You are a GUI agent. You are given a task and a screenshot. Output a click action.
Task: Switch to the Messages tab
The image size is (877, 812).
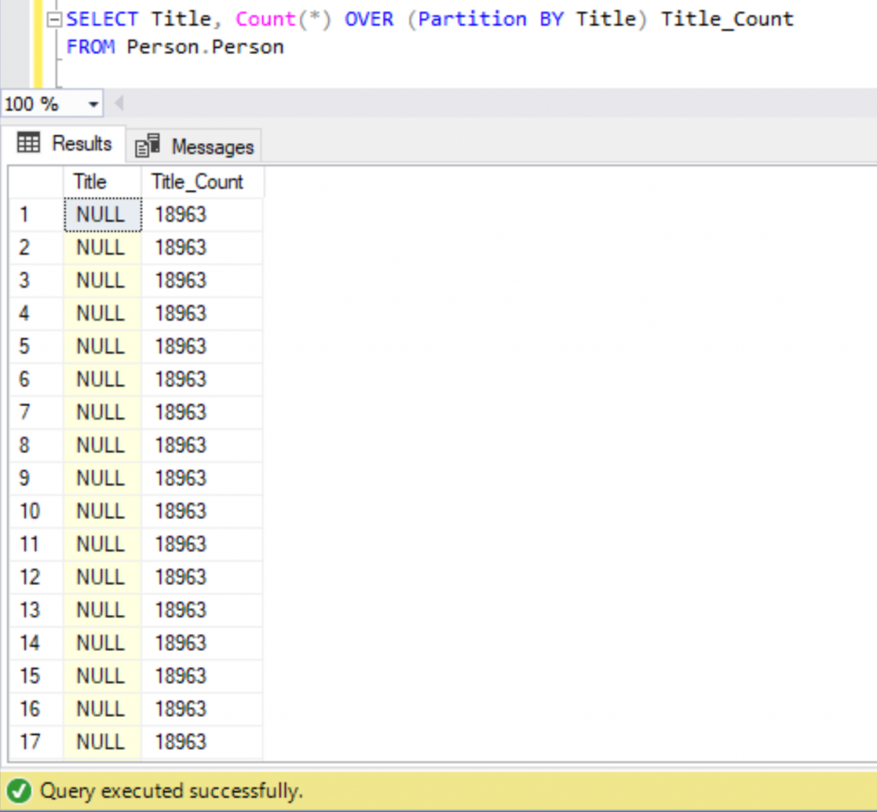(x=194, y=146)
